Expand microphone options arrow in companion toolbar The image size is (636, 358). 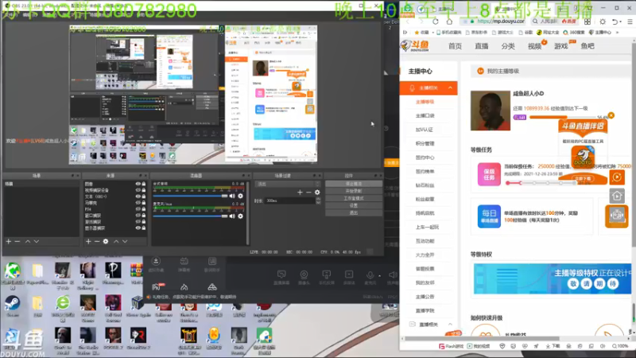tap(380, 275)
